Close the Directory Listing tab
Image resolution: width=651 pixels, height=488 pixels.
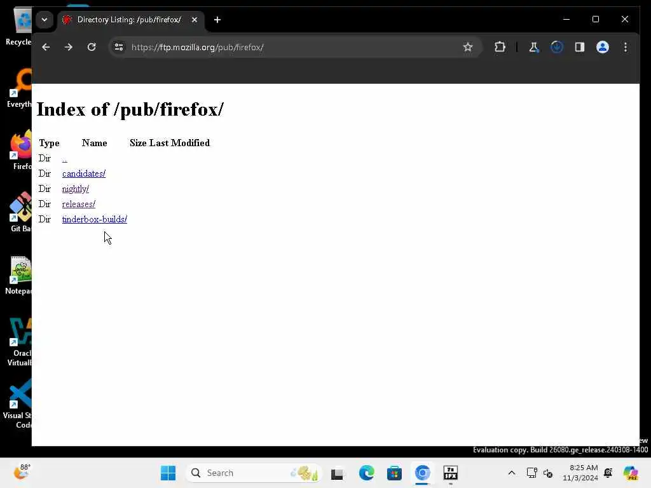click(x=195, y=20)
